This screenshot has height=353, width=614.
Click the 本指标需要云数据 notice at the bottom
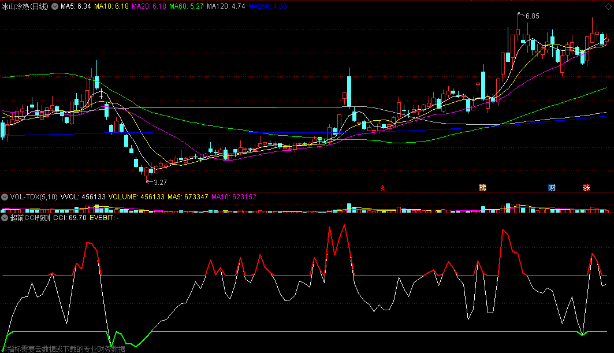63,349
